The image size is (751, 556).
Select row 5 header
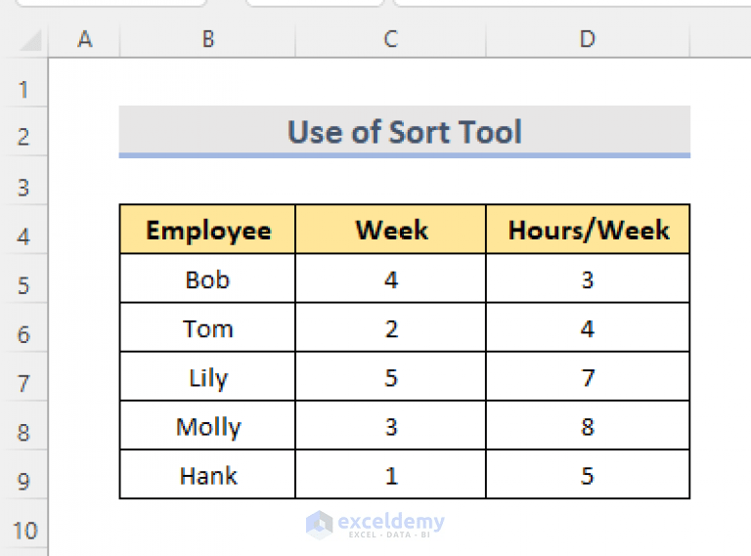[x=23, y=278]
